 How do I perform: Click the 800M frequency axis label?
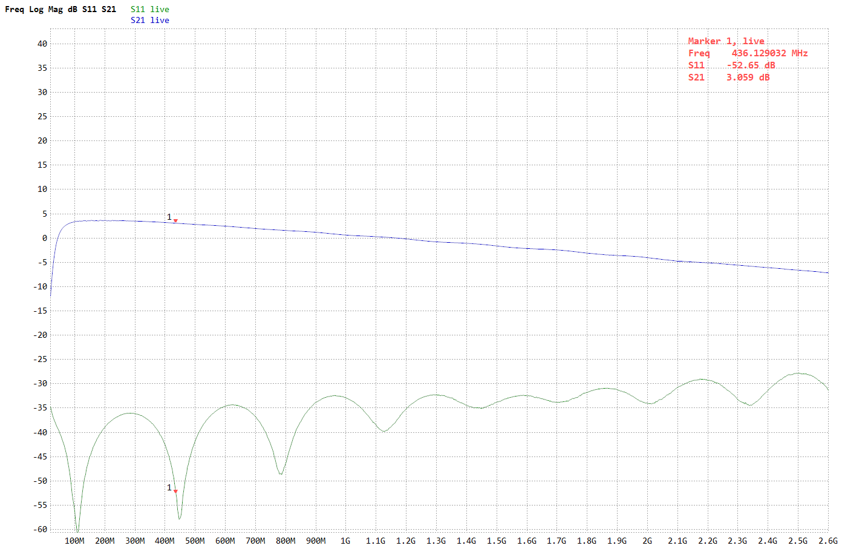point(286,541)
